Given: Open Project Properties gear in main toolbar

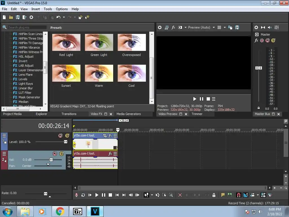Looking at the screenshot, I should pos(31,17).
